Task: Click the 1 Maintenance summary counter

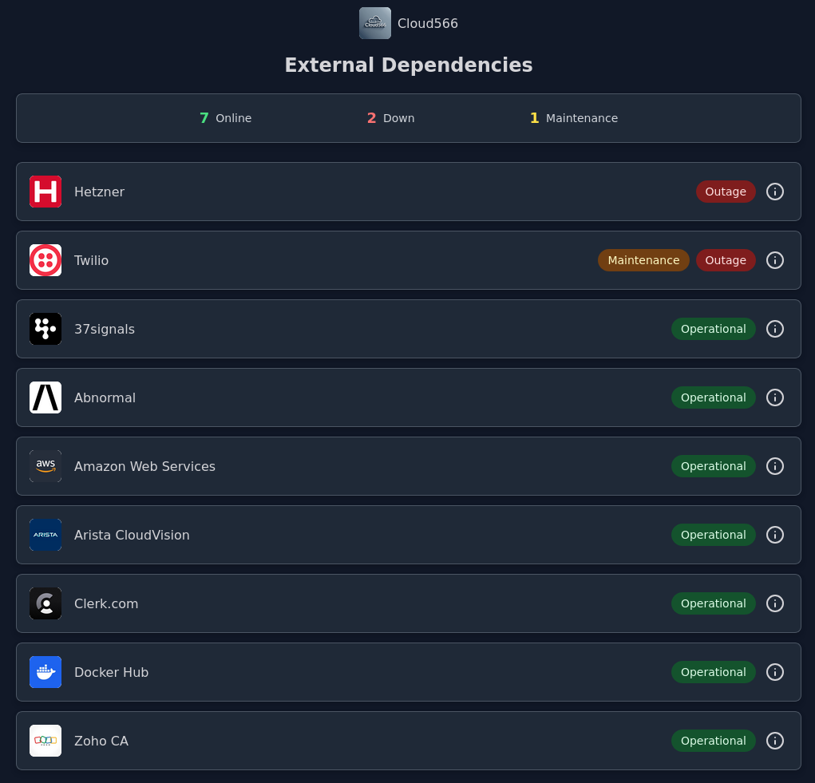Action: [573, 118]
